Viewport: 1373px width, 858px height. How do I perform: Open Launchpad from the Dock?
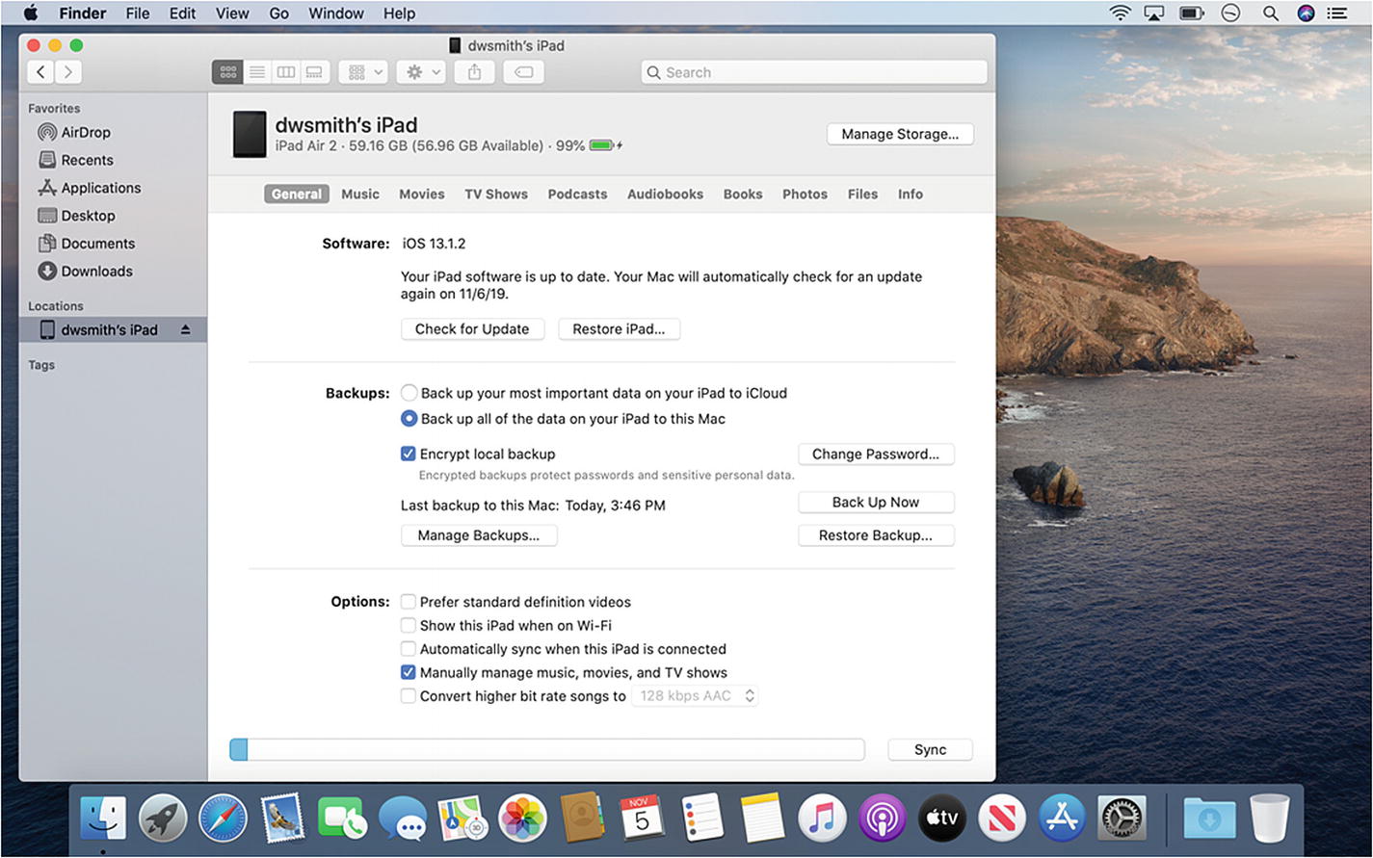(163, 819)
